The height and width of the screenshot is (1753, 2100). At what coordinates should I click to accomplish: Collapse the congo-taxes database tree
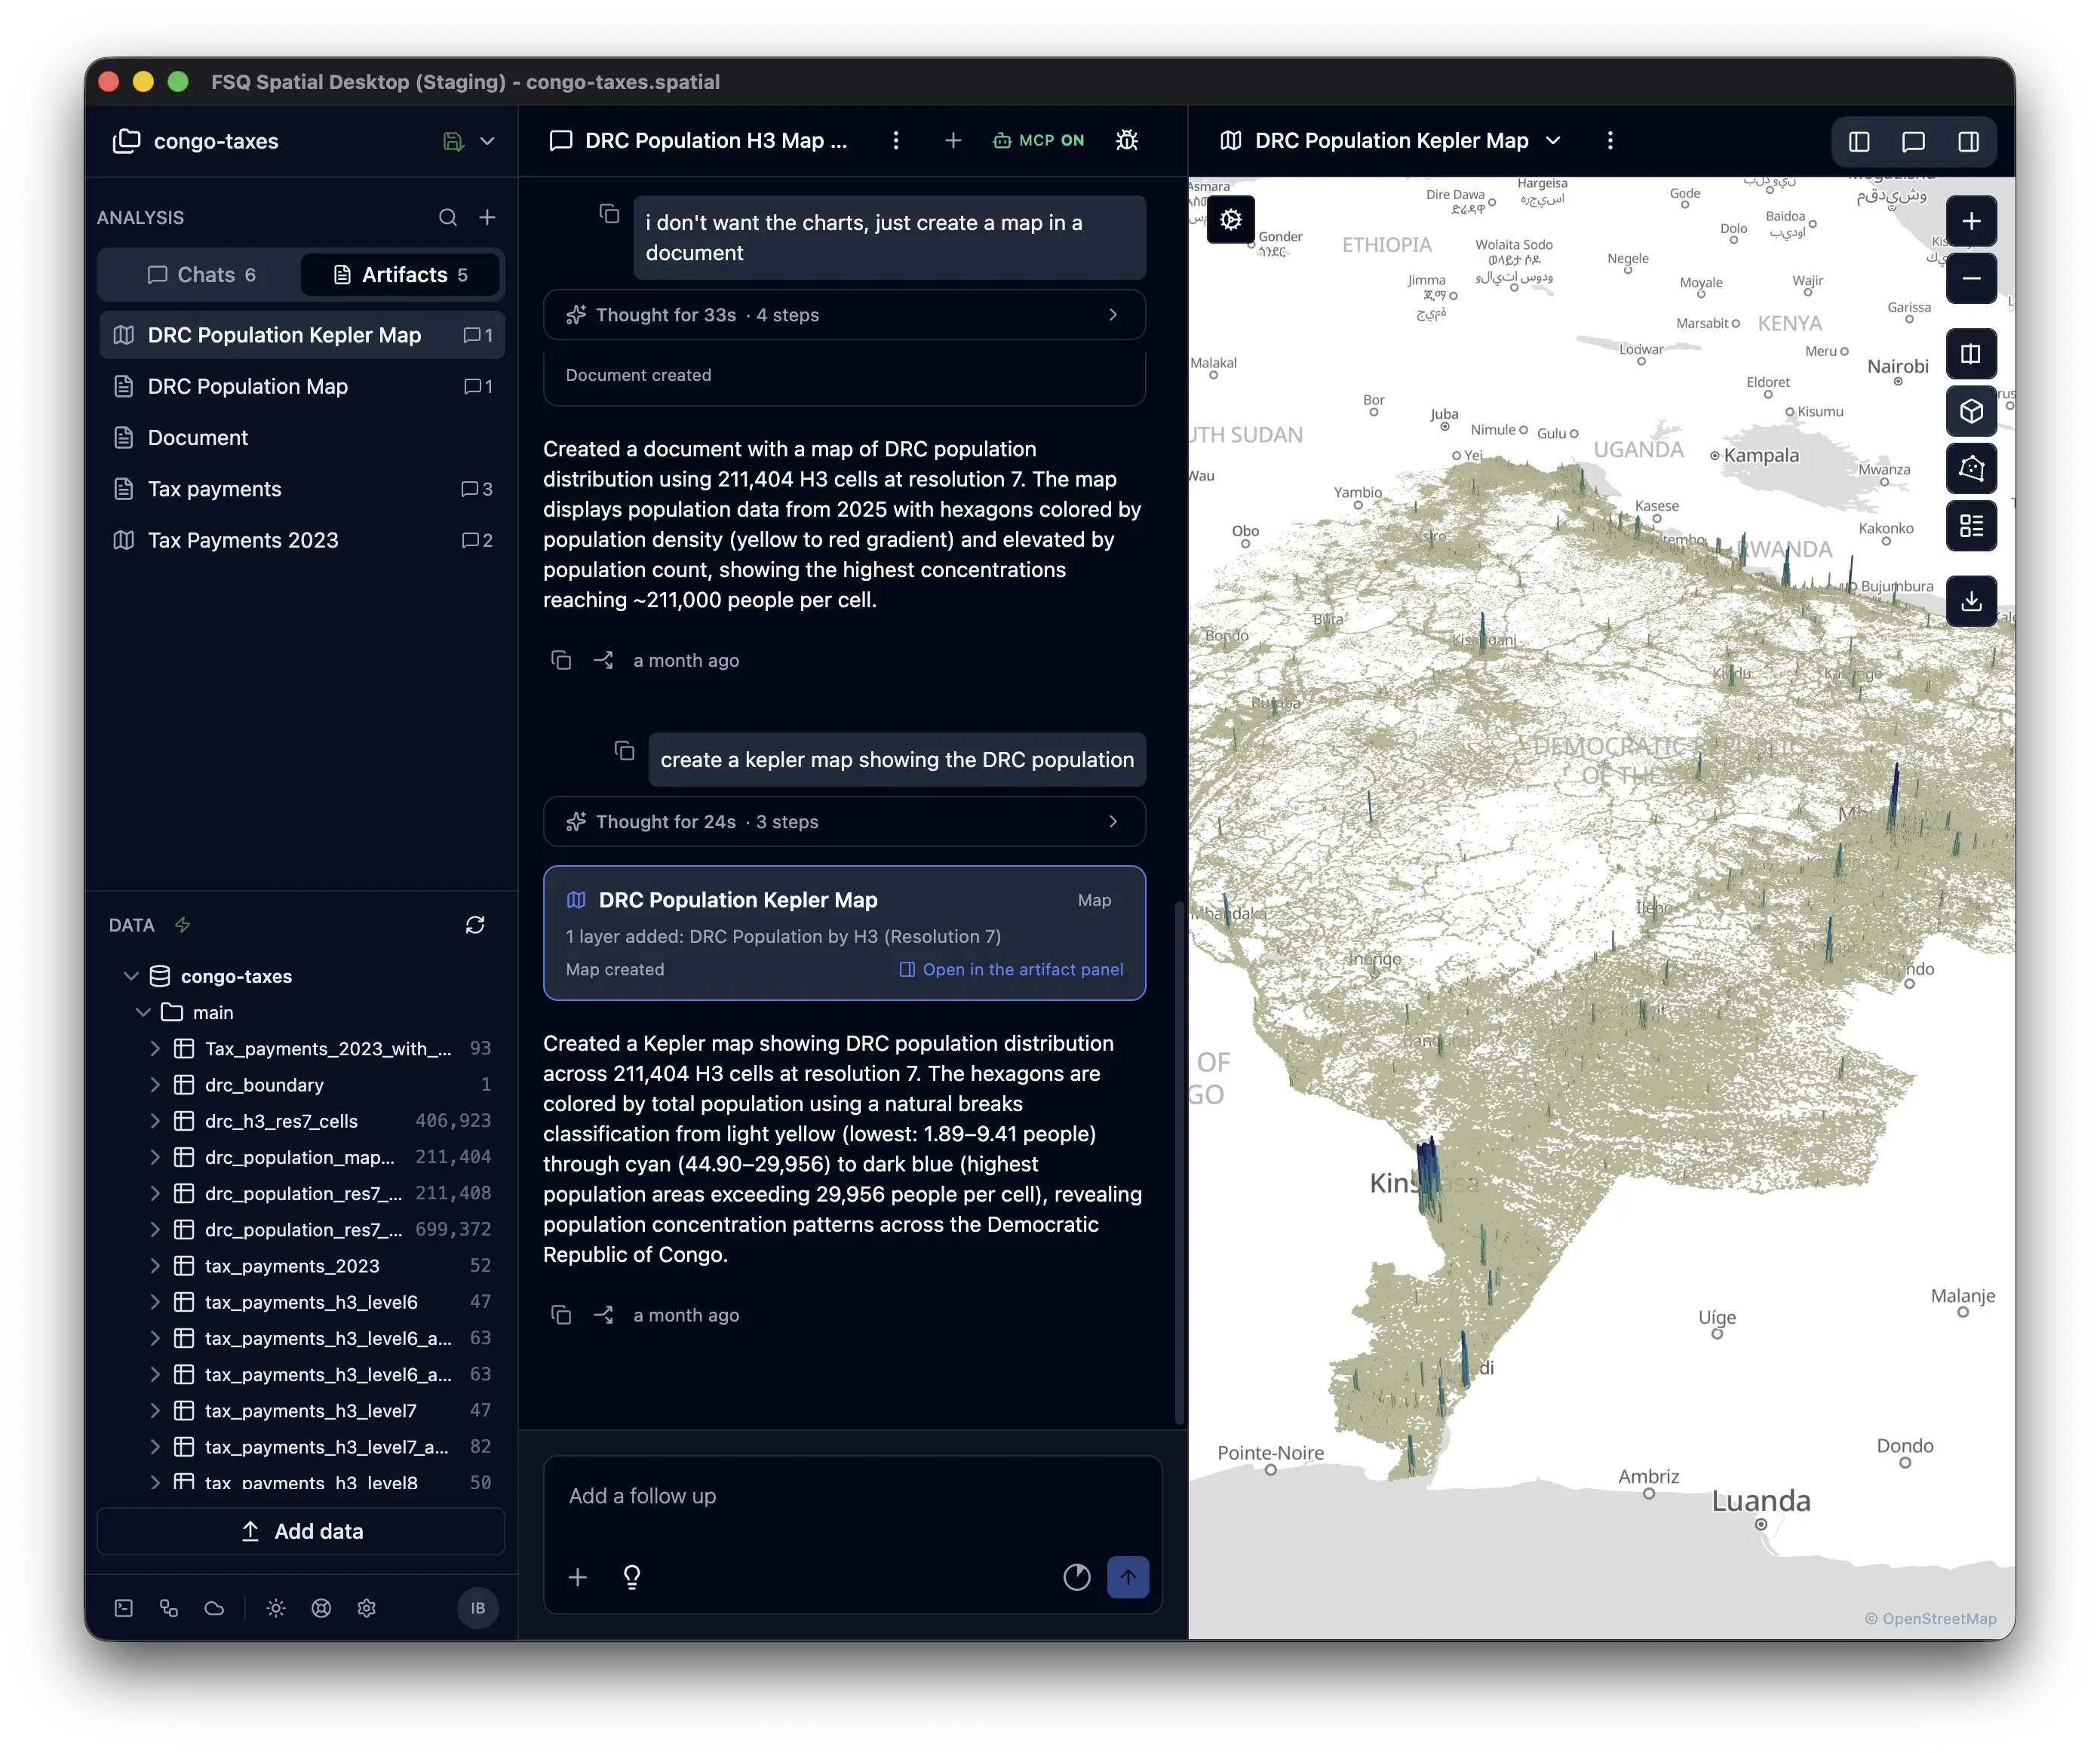coord(131,976)
